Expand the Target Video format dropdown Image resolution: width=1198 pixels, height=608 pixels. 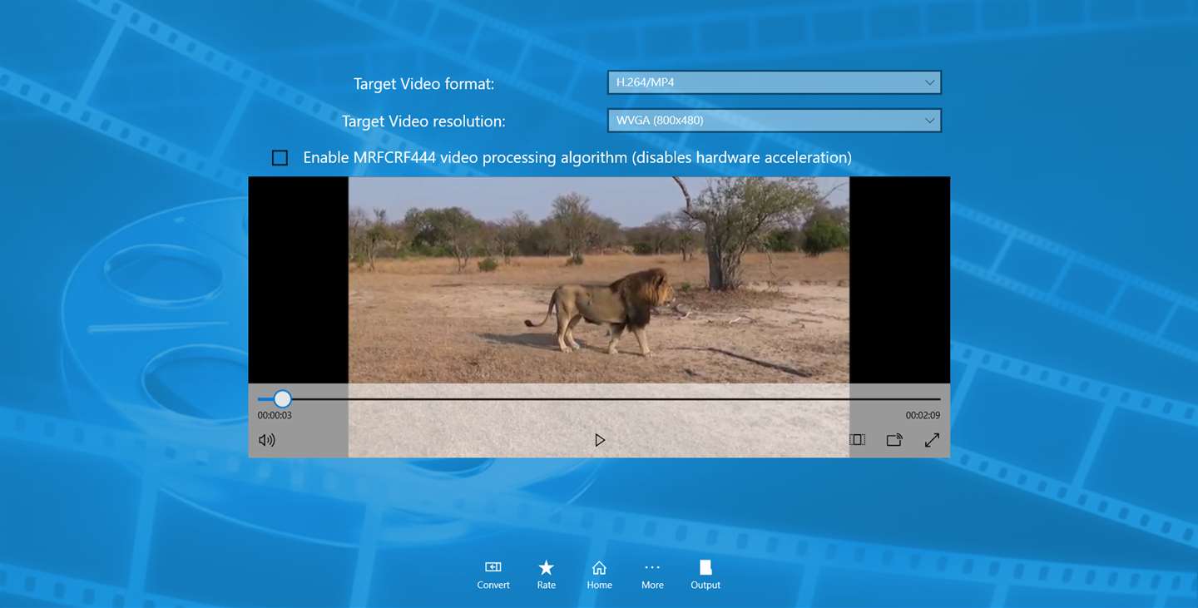point(775,82)
